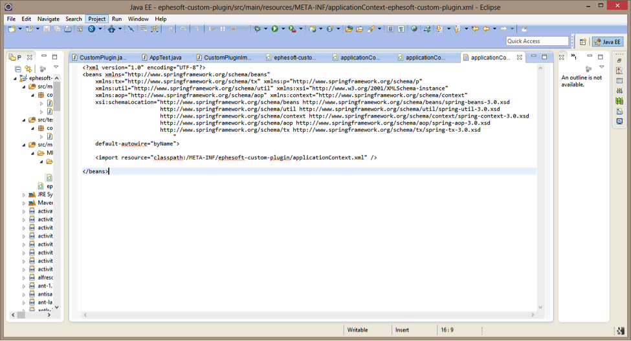This screenshot has width=631, height=341.
Task: Click the 16 : 9 cursor position status
Action: click(447, 330)
